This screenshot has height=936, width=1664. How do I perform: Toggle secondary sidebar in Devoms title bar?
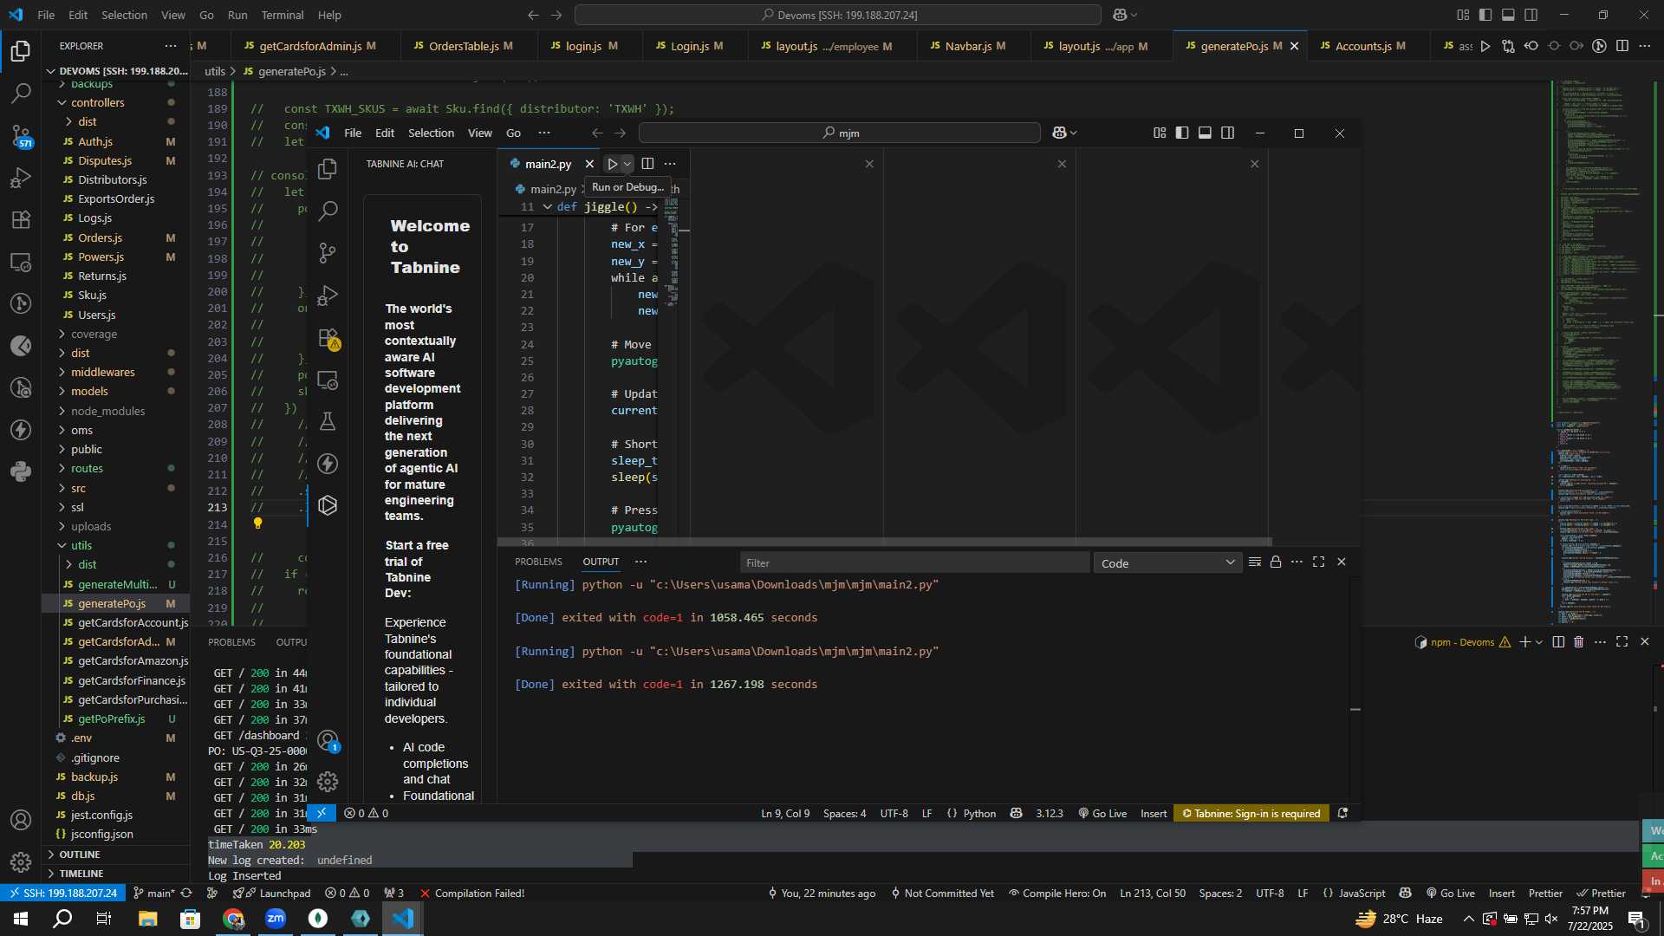[1531, 15]
